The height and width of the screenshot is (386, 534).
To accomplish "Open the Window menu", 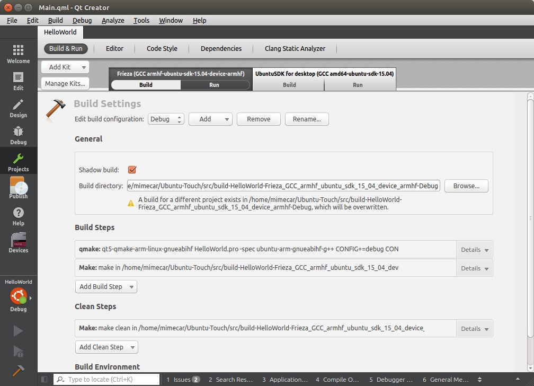I will [x=171, y=21].
